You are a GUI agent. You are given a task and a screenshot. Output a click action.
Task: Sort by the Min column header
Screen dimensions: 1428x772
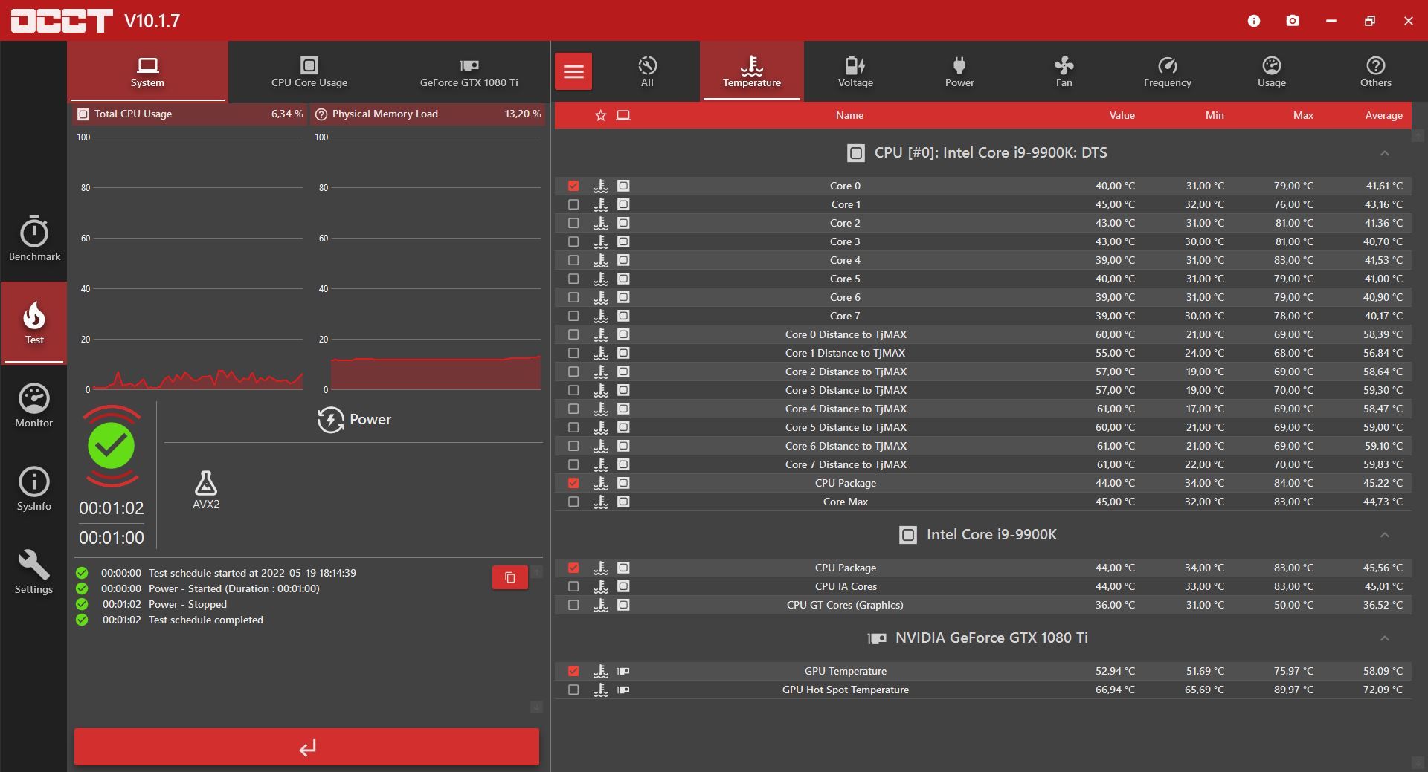pos(1215,115)
